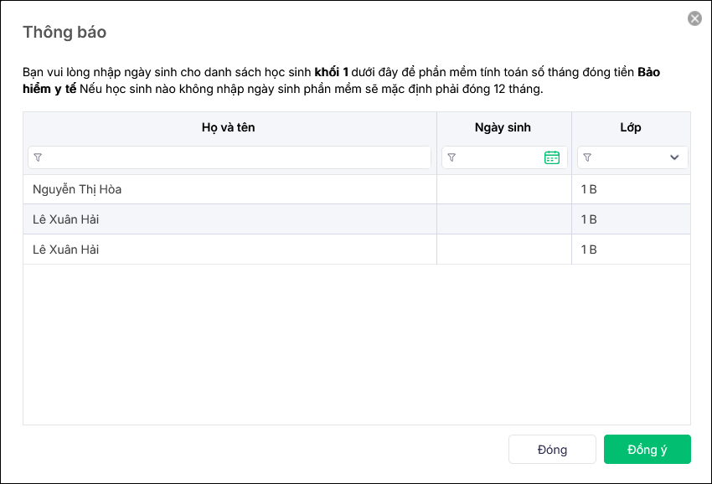Select Nguyễn Thị Hòa row

[x=77, y=189]
